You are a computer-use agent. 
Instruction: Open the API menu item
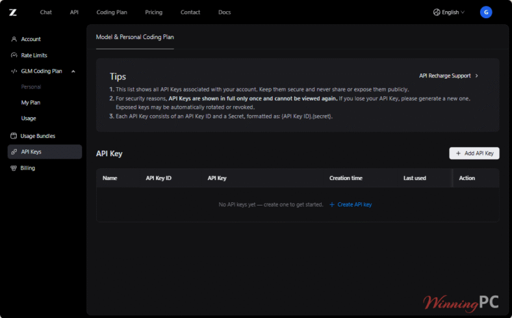click(74, 12)
